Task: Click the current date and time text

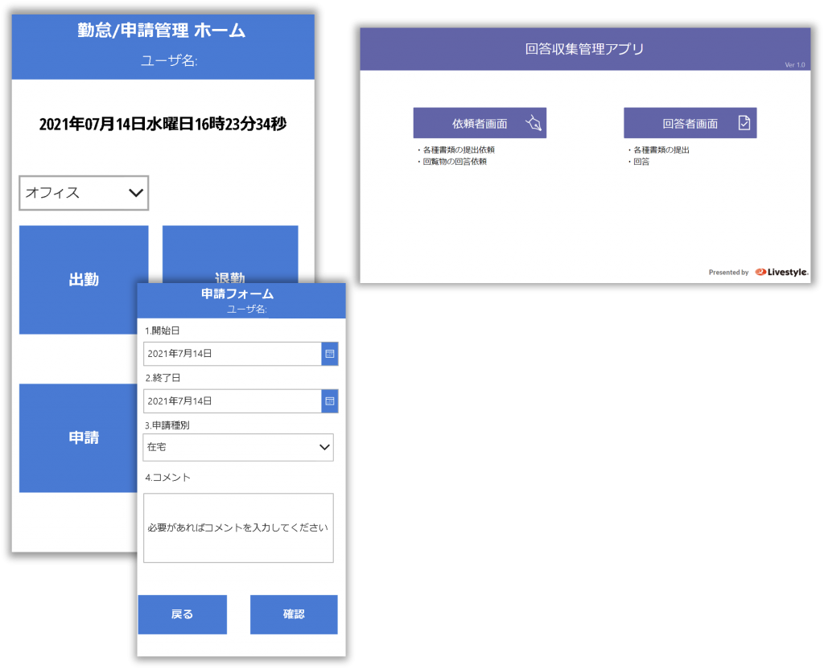Action: tap(163, 124)
